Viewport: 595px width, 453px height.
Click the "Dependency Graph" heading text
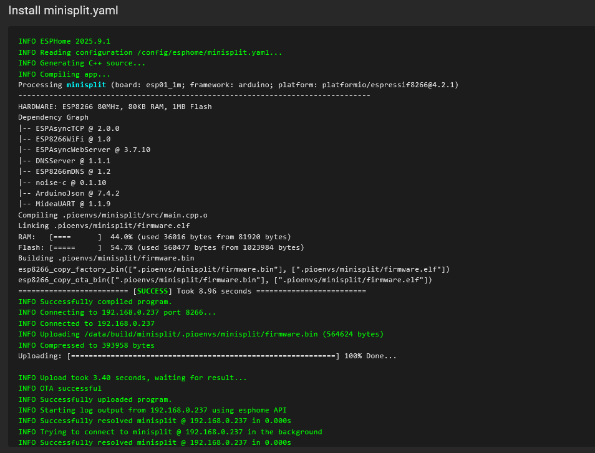[x=53, y=117]
